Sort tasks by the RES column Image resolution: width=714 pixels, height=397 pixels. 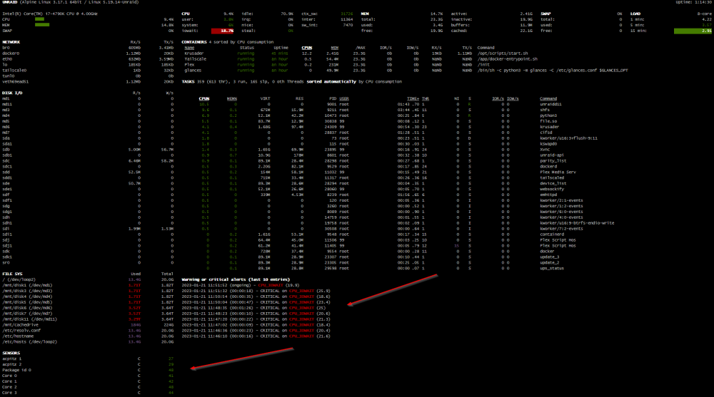coord(299,98)
